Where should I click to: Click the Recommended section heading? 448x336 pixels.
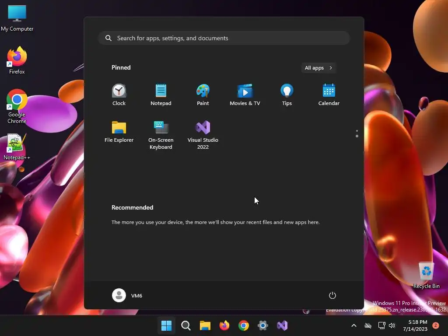pos(132,207)
